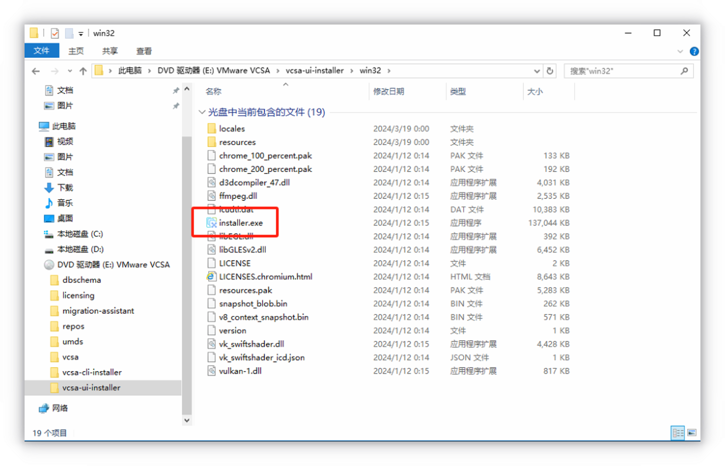
Task: Open 桌面 in navigation pane
Action: click(65, 218)
